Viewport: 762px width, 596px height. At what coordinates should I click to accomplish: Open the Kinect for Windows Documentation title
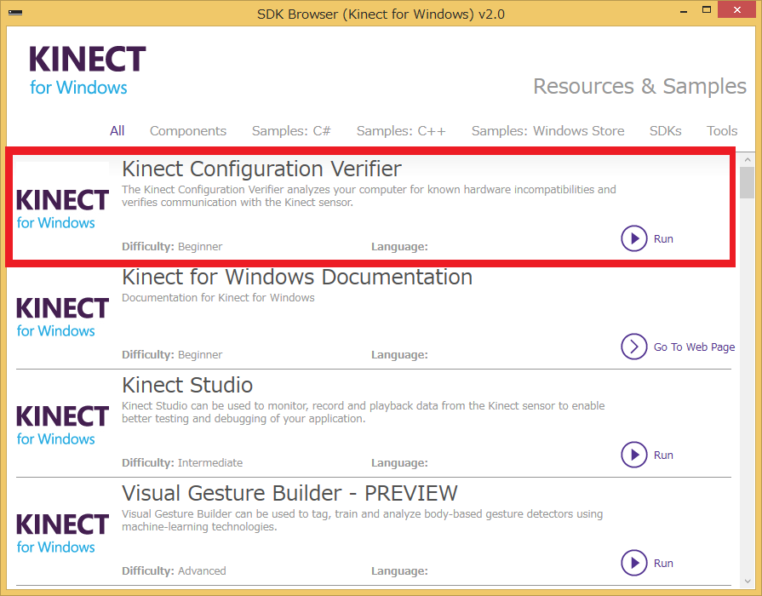click(x=297, y=278)
